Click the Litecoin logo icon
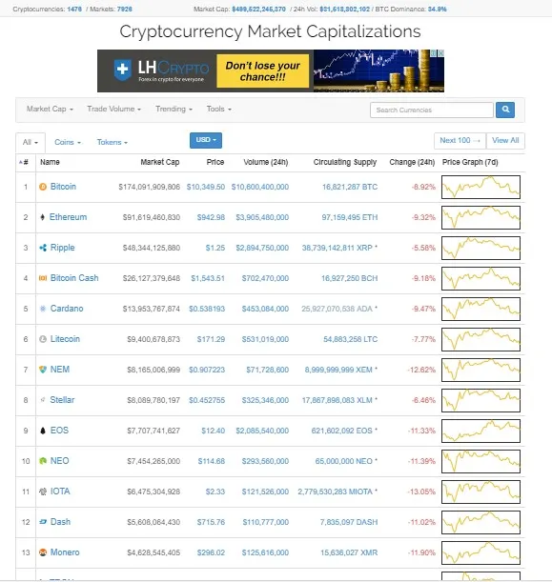 [43, 339]
